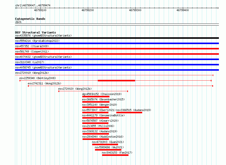Open the nsv581749 Cooper2011 variant
This screenshot has width=226, height=165.
(32, 51)
